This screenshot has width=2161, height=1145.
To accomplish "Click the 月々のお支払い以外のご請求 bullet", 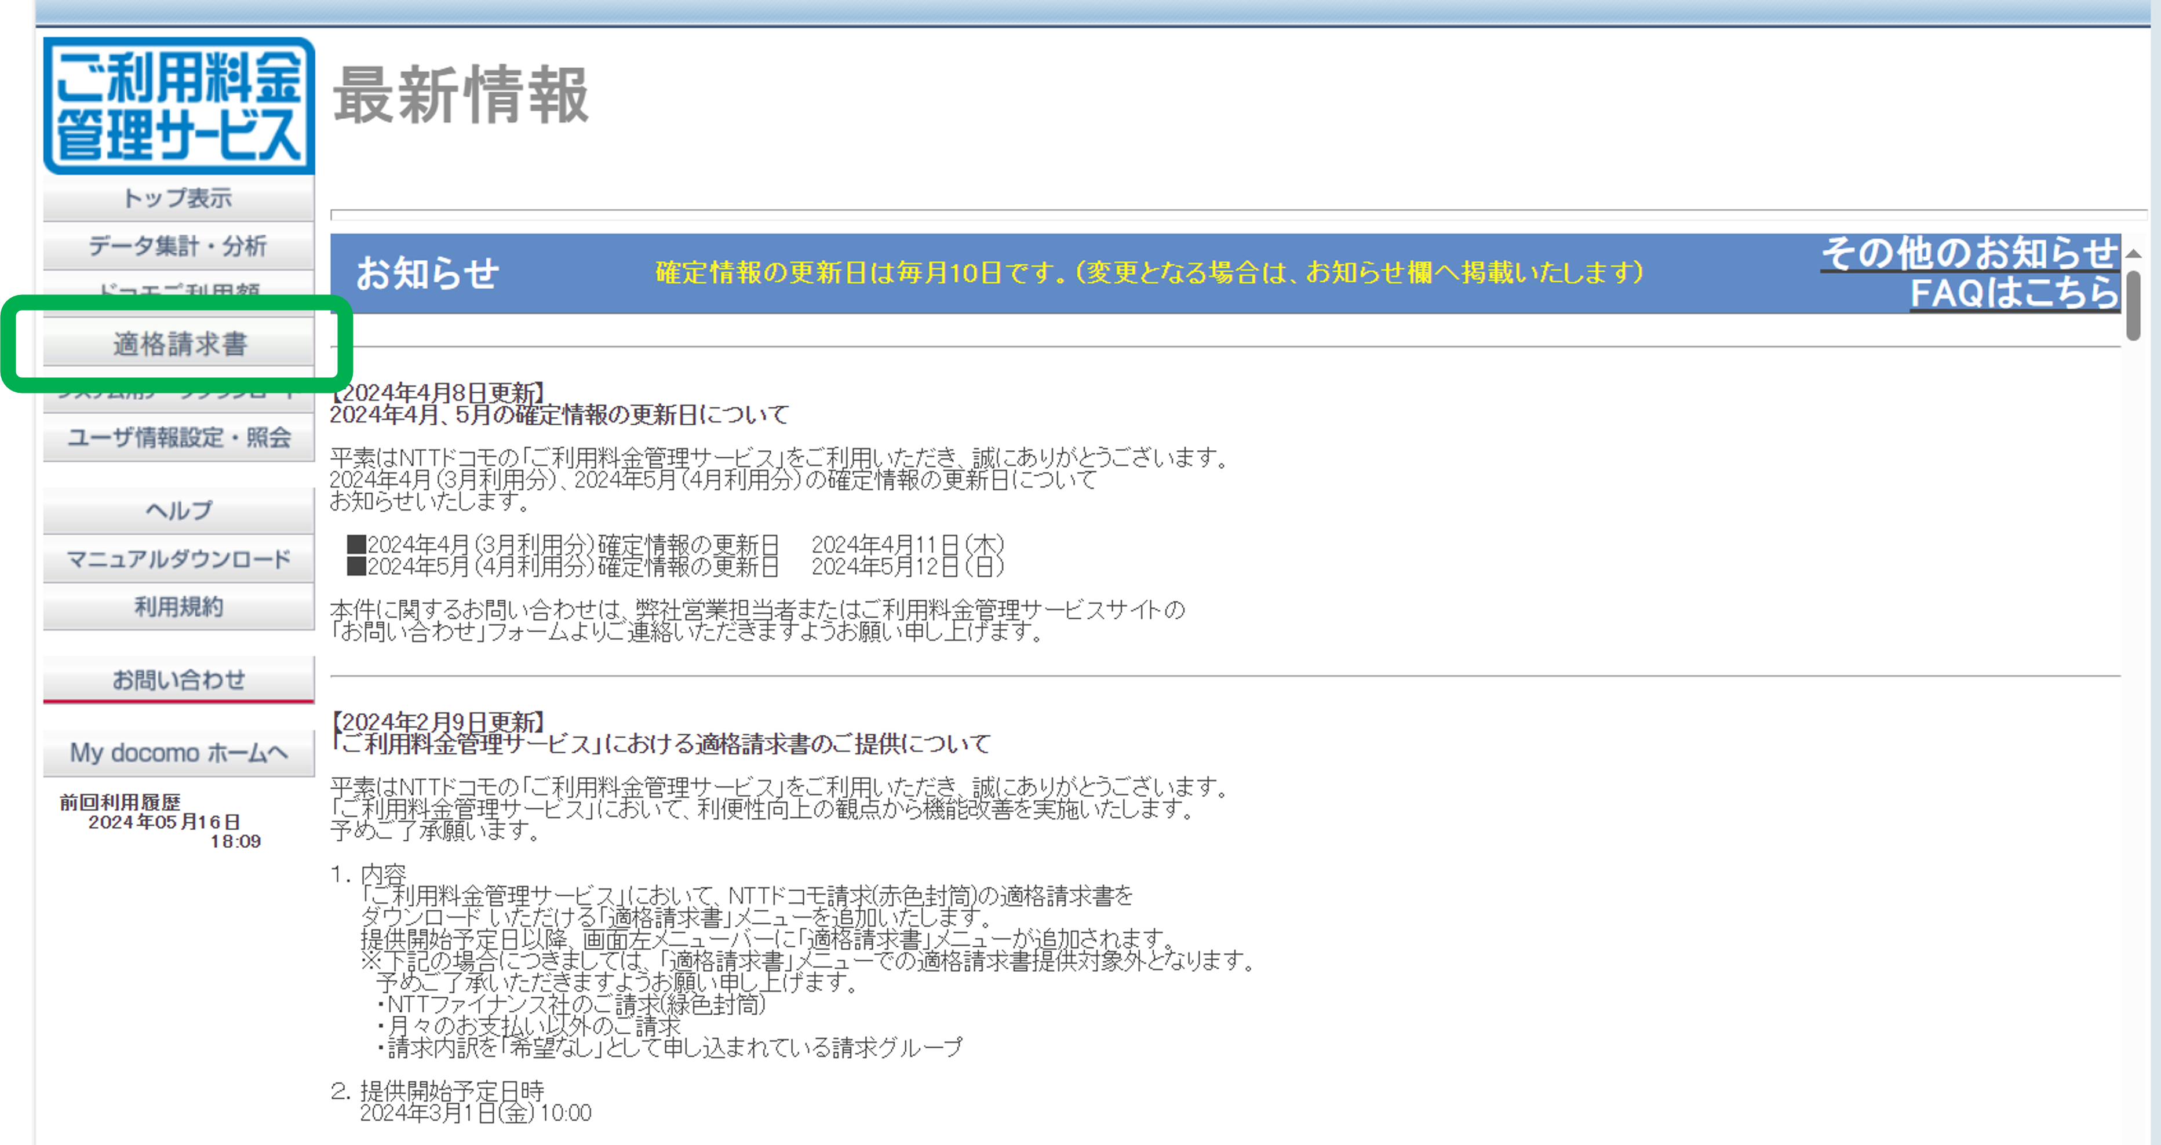I will coord(529,1026).
